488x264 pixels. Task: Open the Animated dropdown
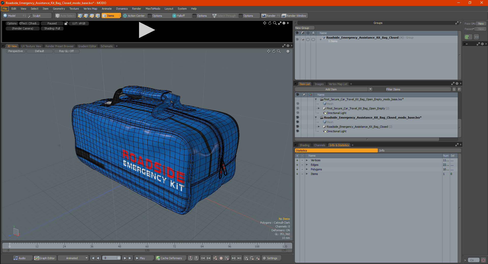73,258
